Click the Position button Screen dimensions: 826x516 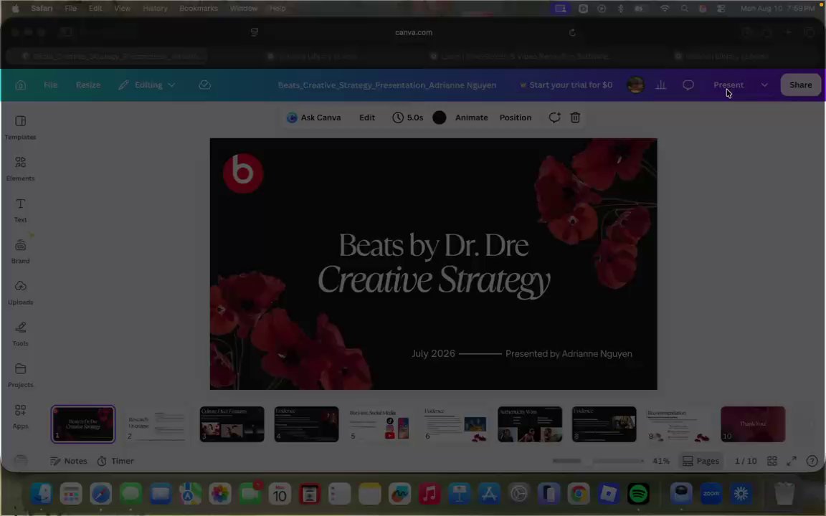(516, 118)
